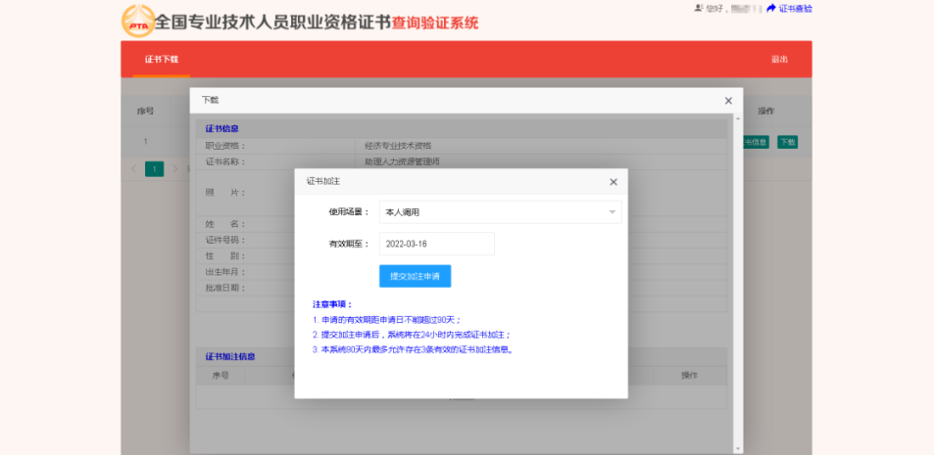This screenshot has width=934, height=455.
Task: Click the user profile icon beside 您好
Action: click(x=699, y=9)
